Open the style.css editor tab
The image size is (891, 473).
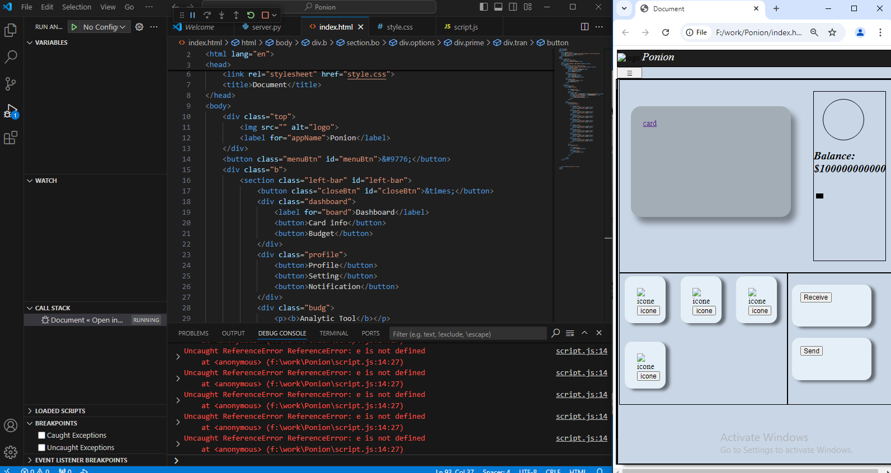[x=399, y=27]
